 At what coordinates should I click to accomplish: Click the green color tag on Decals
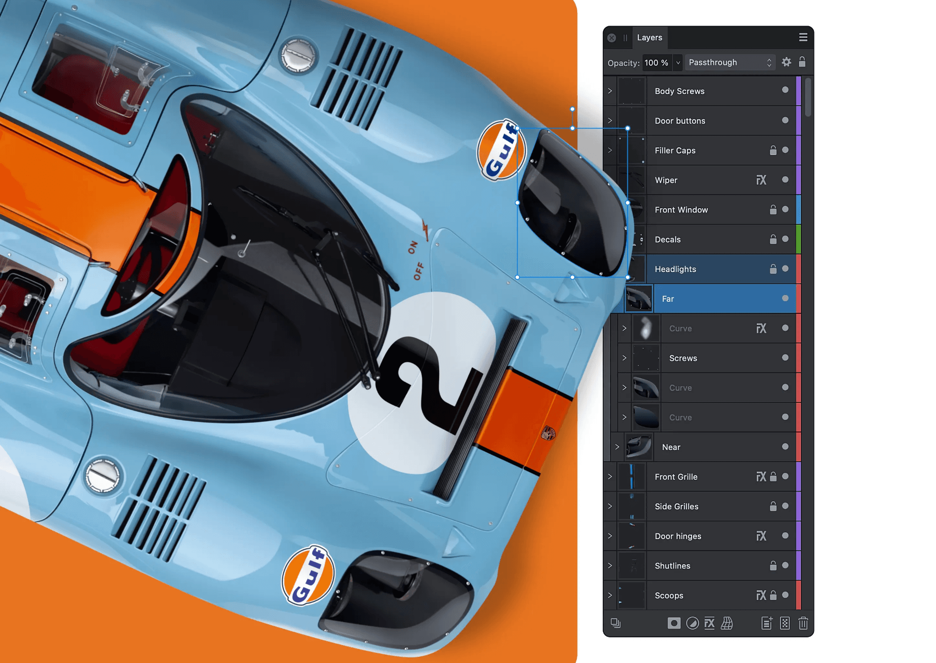click(798, 239)
